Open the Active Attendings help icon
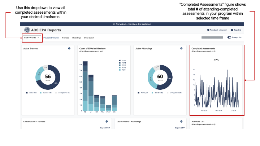The image size is (260, 146). click(181, 49)
